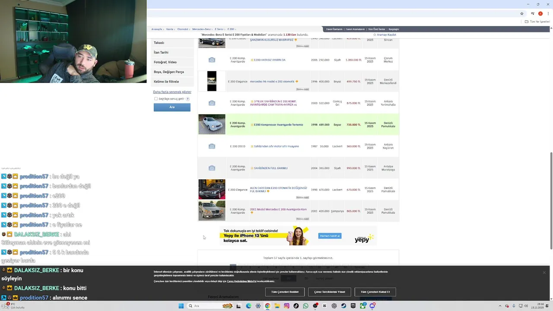
Task: Launch WhatsApp from the taskbar
Action: point(305,306)
